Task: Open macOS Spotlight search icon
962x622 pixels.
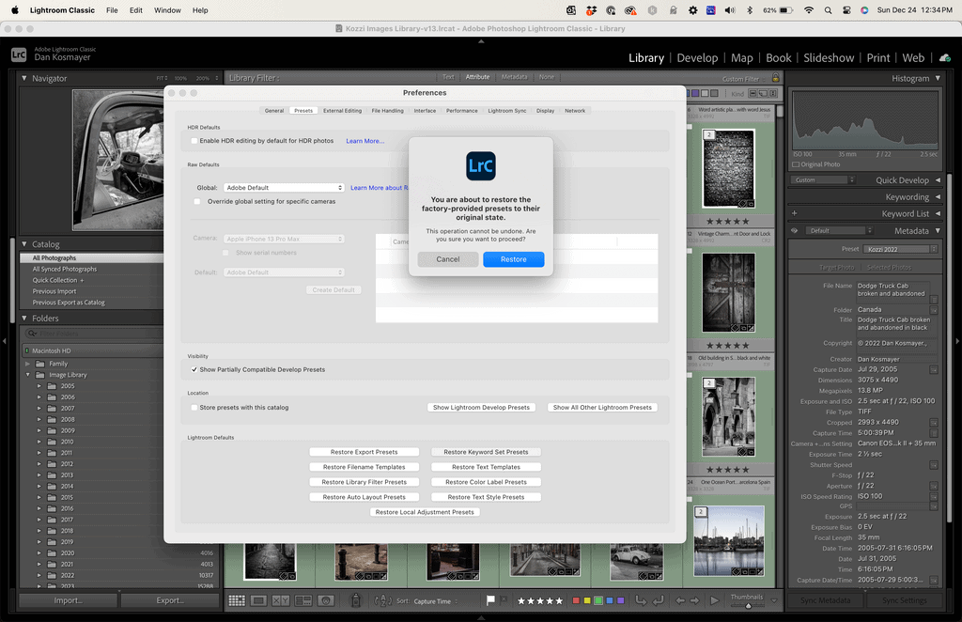Action: point(829,10)
